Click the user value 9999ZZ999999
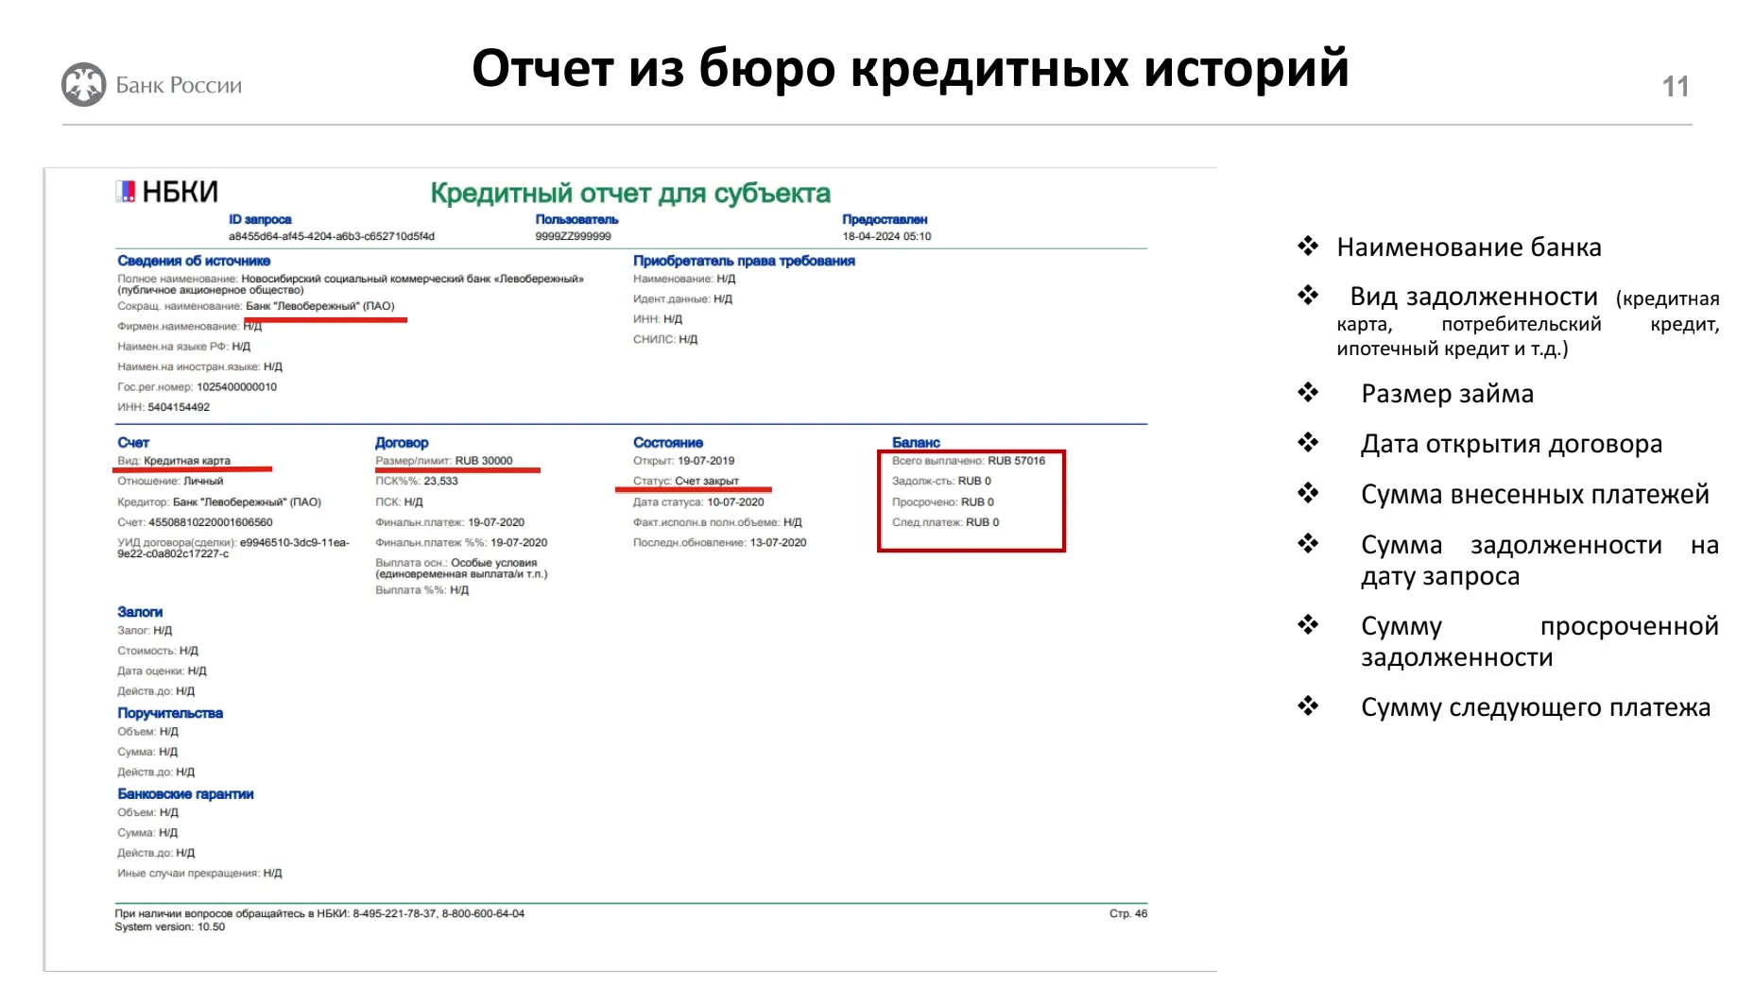Viewport: 1754px width, 986px height. [573, 236]
